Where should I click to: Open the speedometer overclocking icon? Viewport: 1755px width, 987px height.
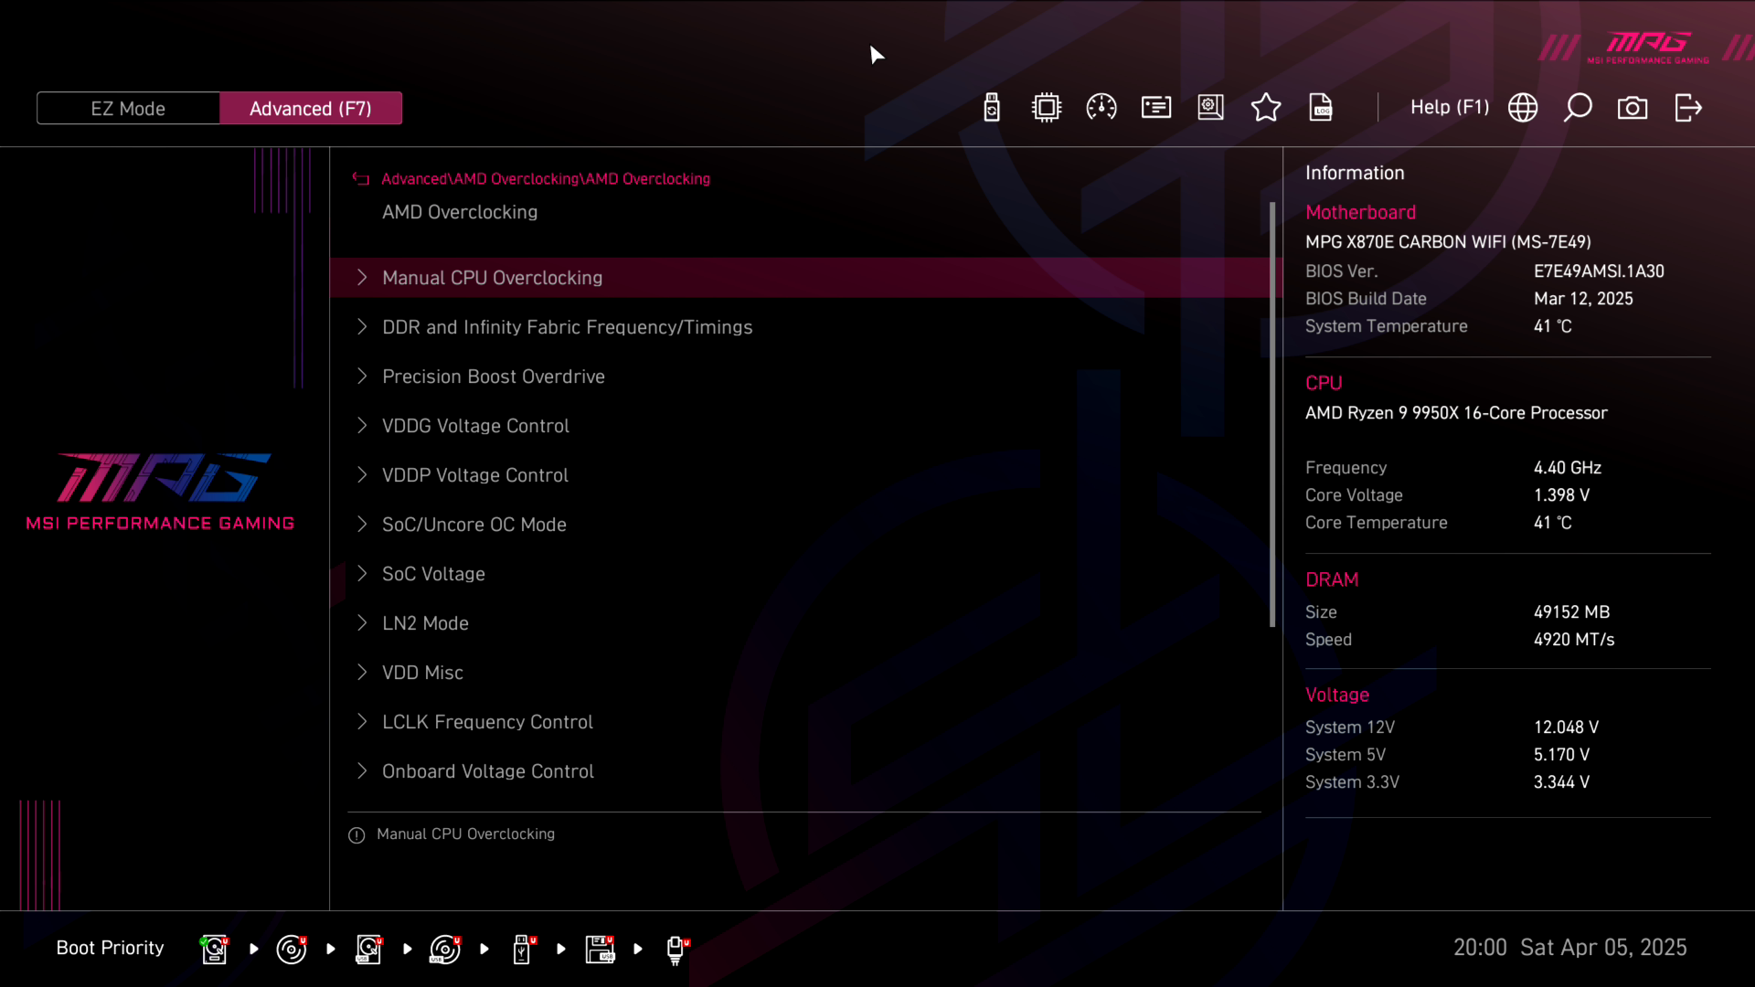coord(1101,108)
